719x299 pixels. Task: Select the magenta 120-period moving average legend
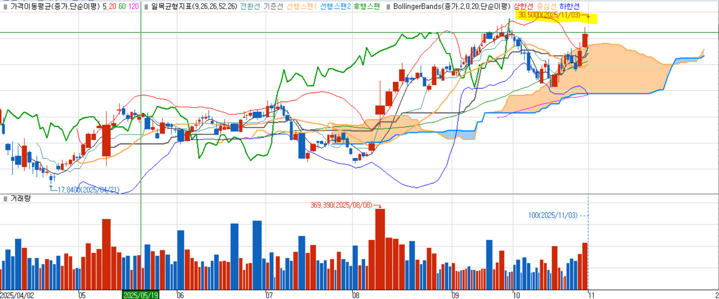[133, 6]
